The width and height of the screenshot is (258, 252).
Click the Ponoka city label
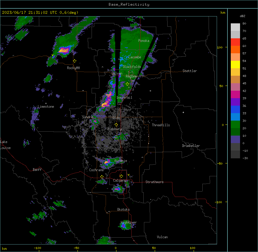click(x=144, y=41)
